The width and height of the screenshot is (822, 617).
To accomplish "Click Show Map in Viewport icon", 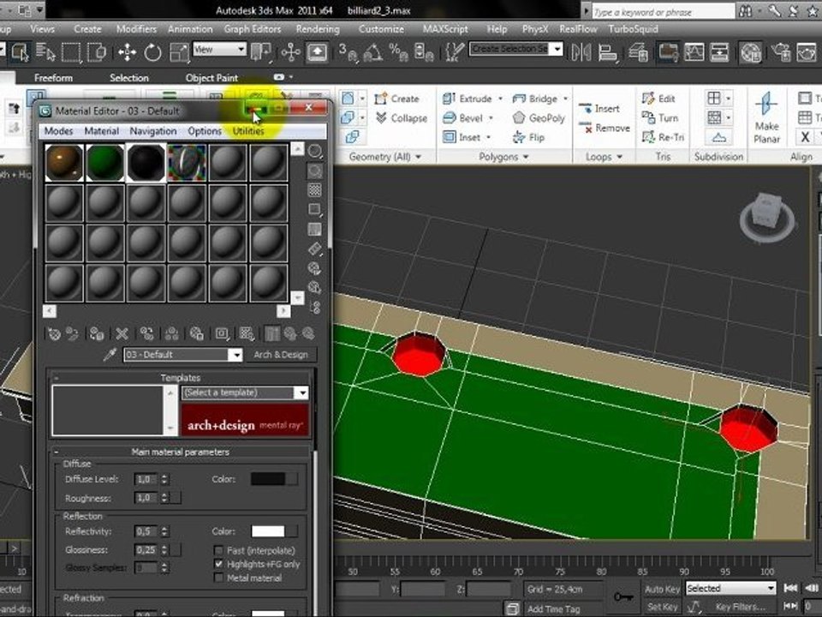I will (247, 333).
